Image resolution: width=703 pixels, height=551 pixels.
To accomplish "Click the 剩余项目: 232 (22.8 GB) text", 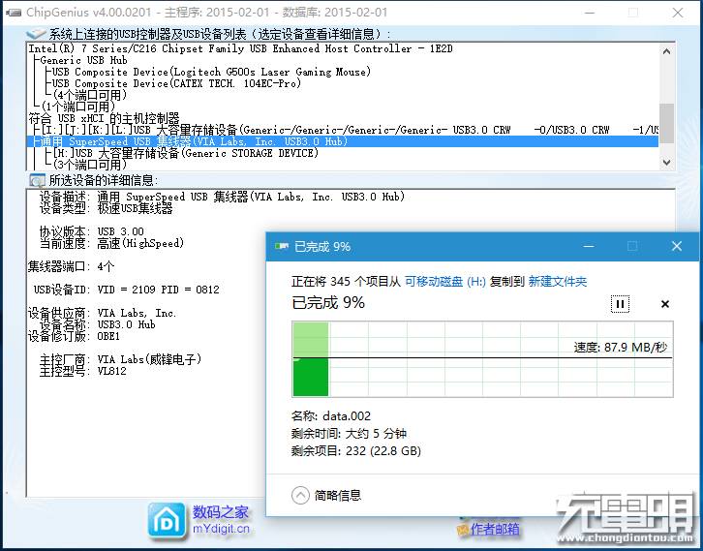I will [356, 451].
